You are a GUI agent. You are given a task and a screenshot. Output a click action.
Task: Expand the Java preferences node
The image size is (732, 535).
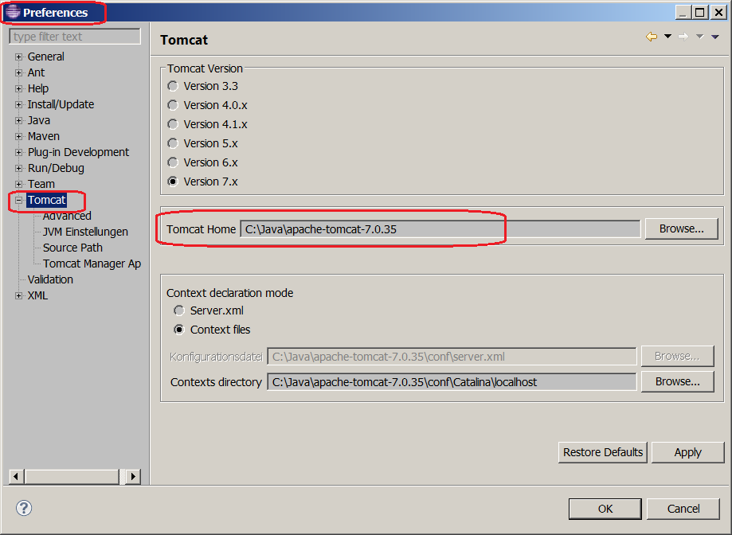19,120
